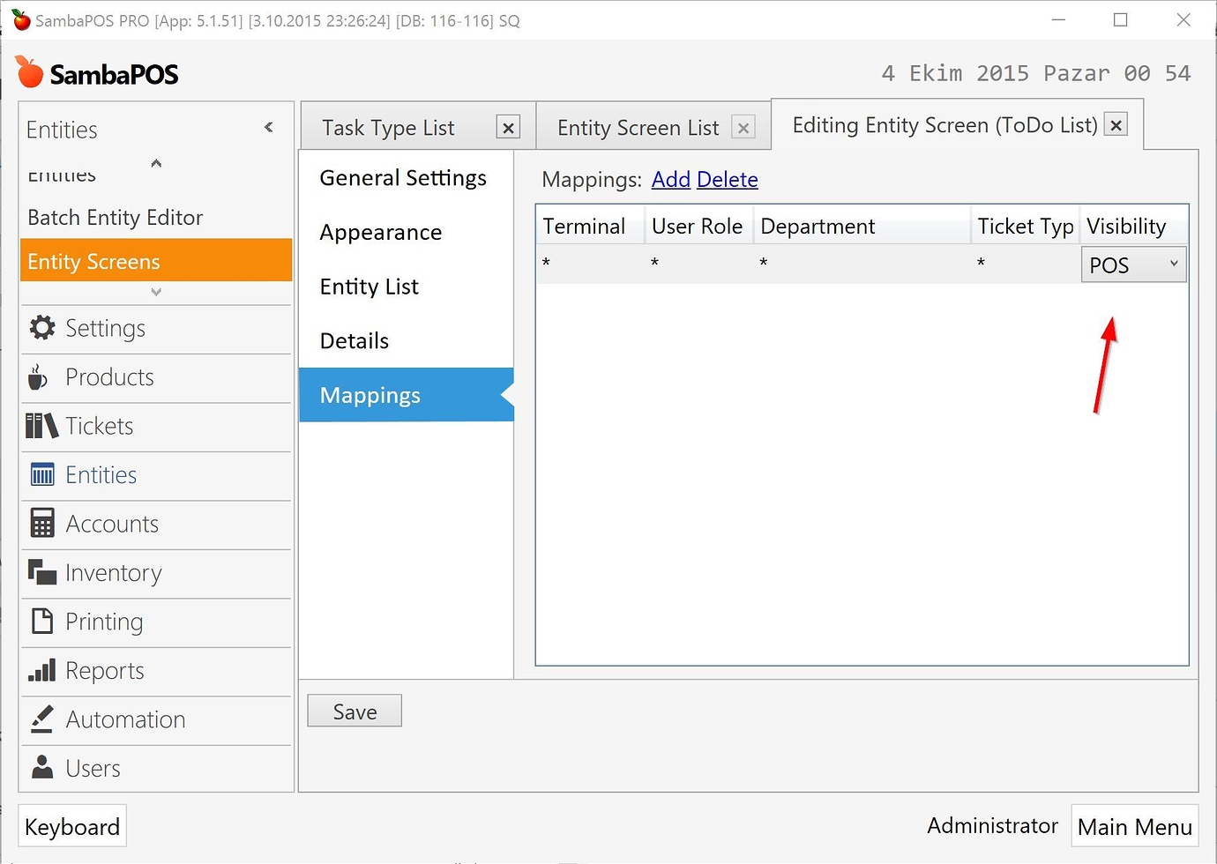Click the down chevron below Entity Screens
The image size is (1217, 864).
click(155, 292)
